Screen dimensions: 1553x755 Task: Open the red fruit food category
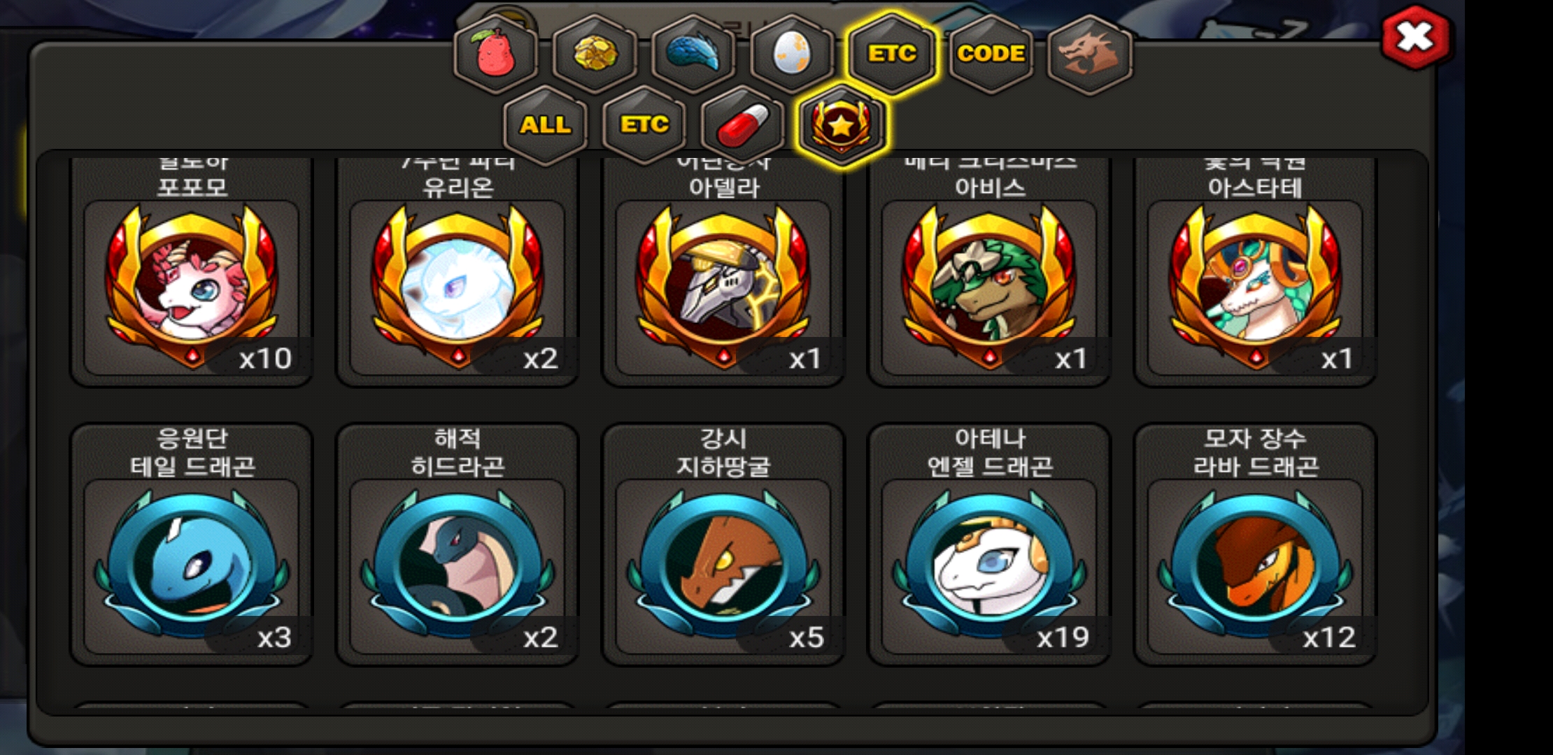pyautogui.click(x=495, y=54)
